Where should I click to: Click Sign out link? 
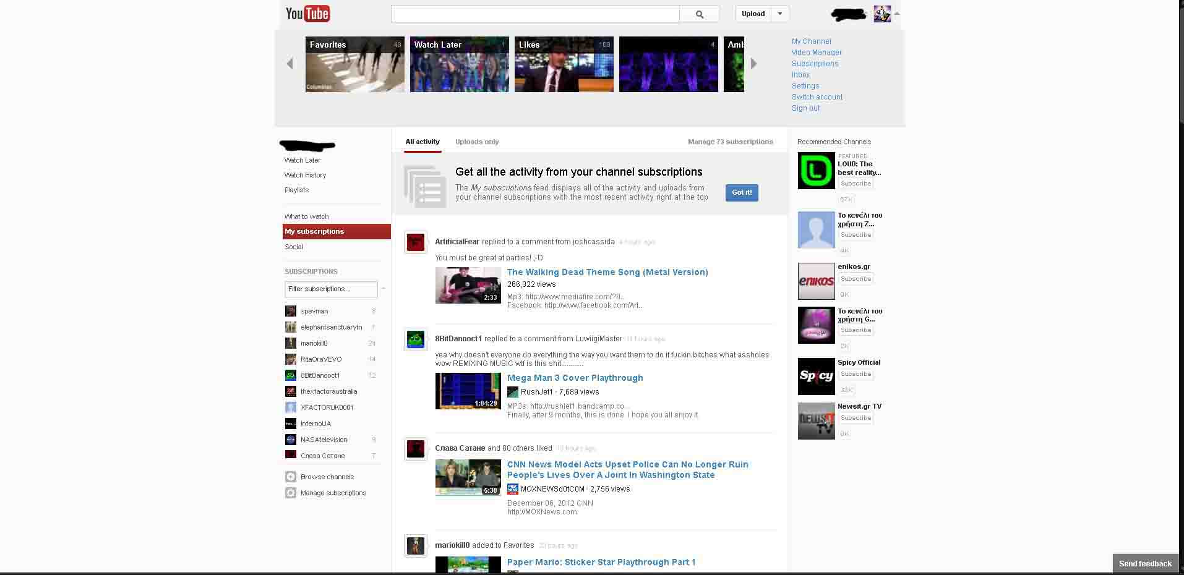(805, 108)
